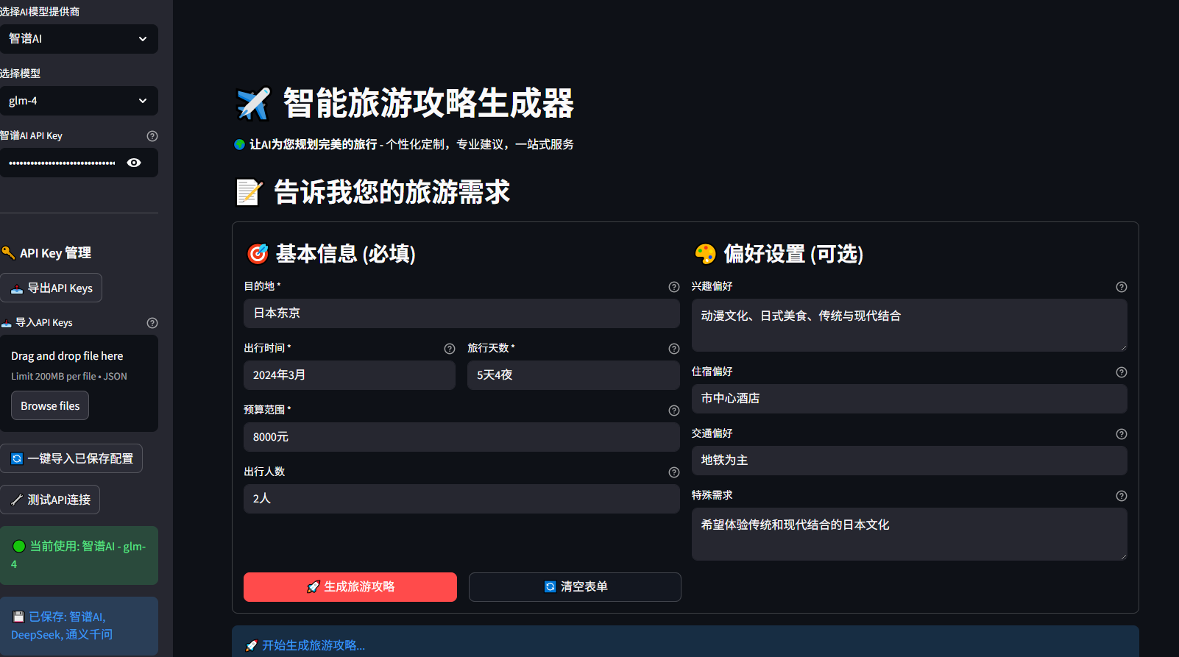Screen dimensions: 1179x657
Task: Click the 开始生成旅游攻略... status message
Action: pos(314,645)
